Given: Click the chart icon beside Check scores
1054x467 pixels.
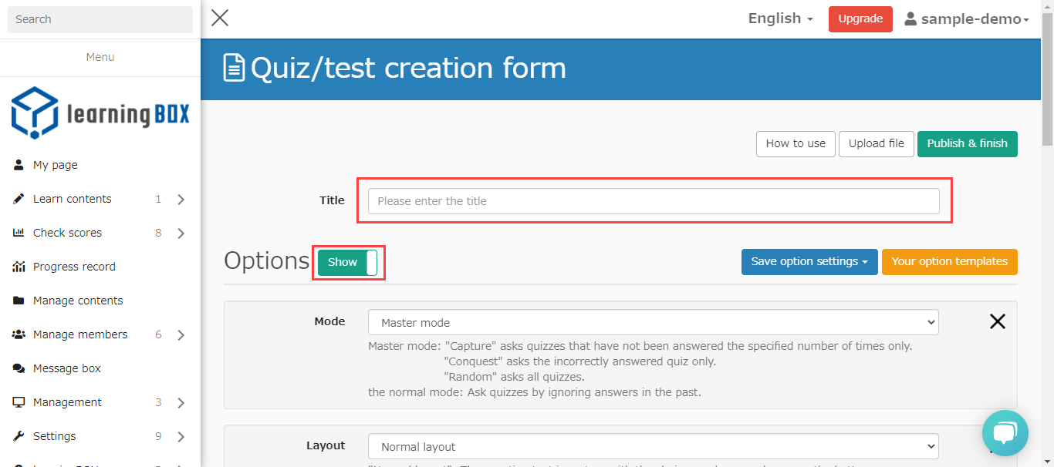Looking at the screenshot, I should point(19,233).
